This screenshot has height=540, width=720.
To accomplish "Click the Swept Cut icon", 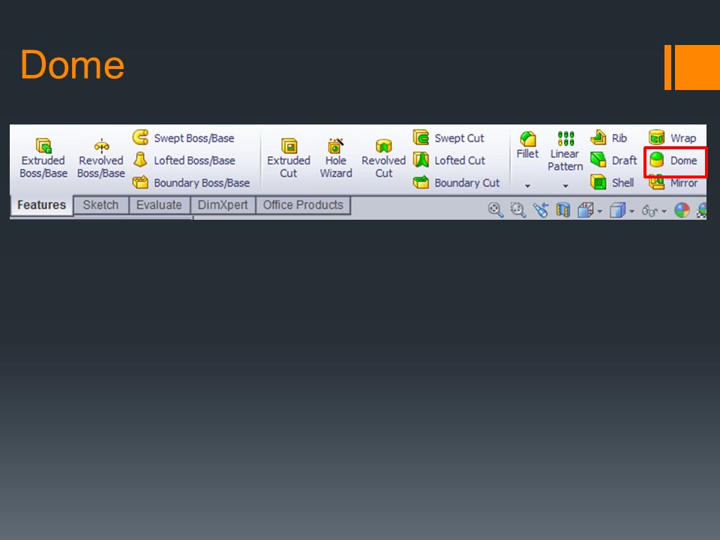I will (x=421, y=137).
